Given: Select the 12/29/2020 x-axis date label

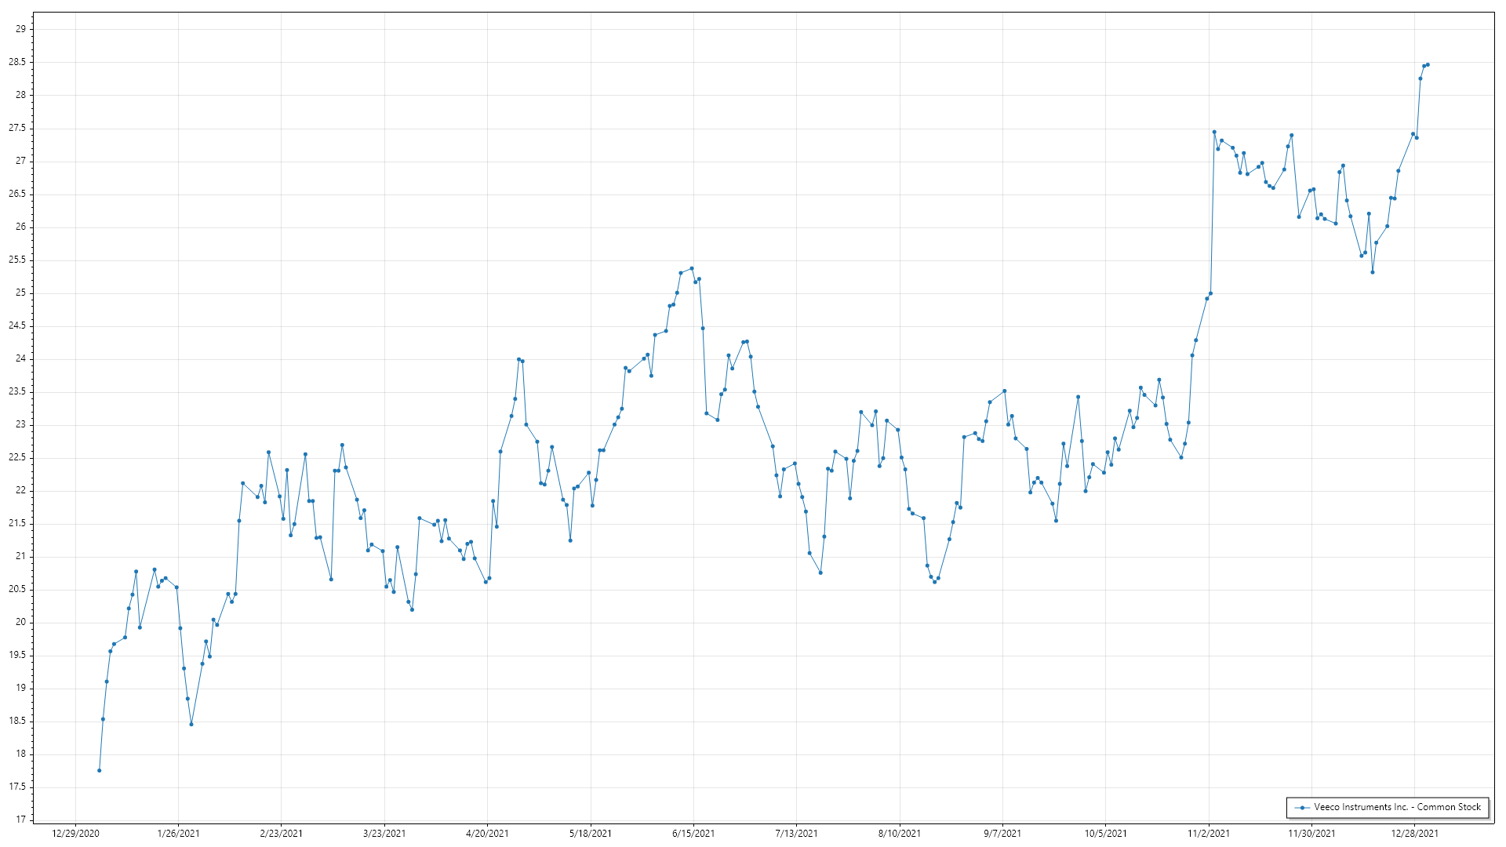Looking at the screenshot, I should point(75,833).
